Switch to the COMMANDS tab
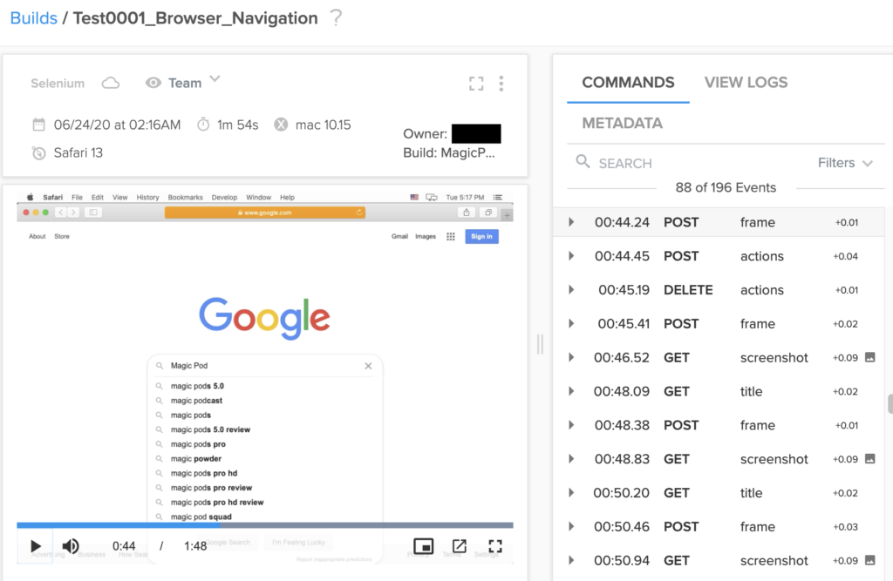The width and height of the screenshot is (893, 581). pos(628,83)
